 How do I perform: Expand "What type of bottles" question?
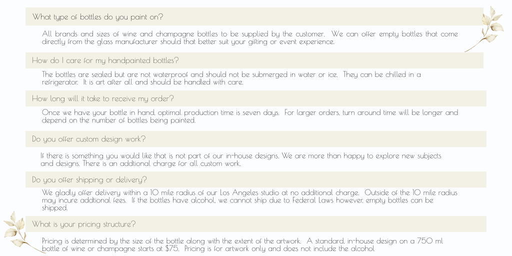pyautogui.click(x=98, y=17)
